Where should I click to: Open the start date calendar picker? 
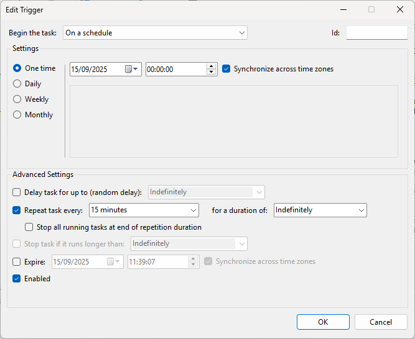[131, 69]
